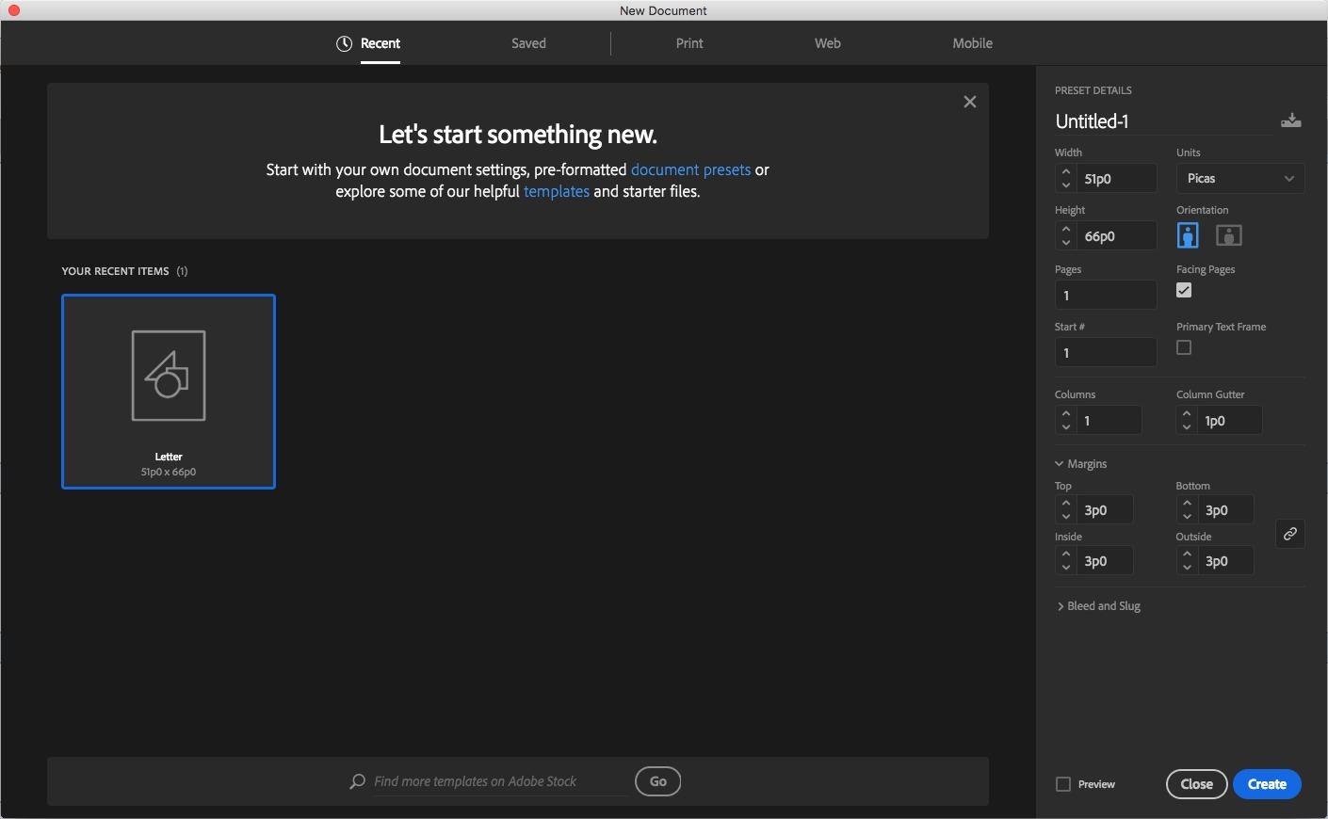Image resolution: width=1328 pixels, height=819 pixels.
Task: Click the Untitled-1 preset name field
Action: tap(1163, 121)
